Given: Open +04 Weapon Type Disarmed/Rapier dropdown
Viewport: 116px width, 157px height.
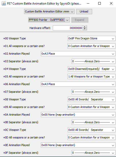Looking at the screenshot, I should (x=91, y=69).
